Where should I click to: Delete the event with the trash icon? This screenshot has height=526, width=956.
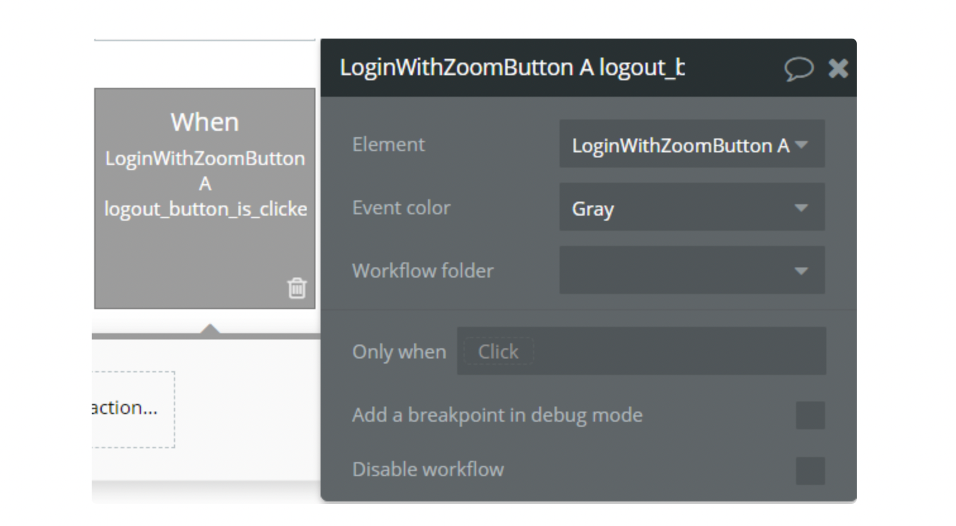[x=297, y=288]
